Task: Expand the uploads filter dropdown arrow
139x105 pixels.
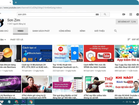Action: [5, 40]
